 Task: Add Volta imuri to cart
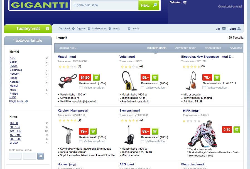(155, 77)
